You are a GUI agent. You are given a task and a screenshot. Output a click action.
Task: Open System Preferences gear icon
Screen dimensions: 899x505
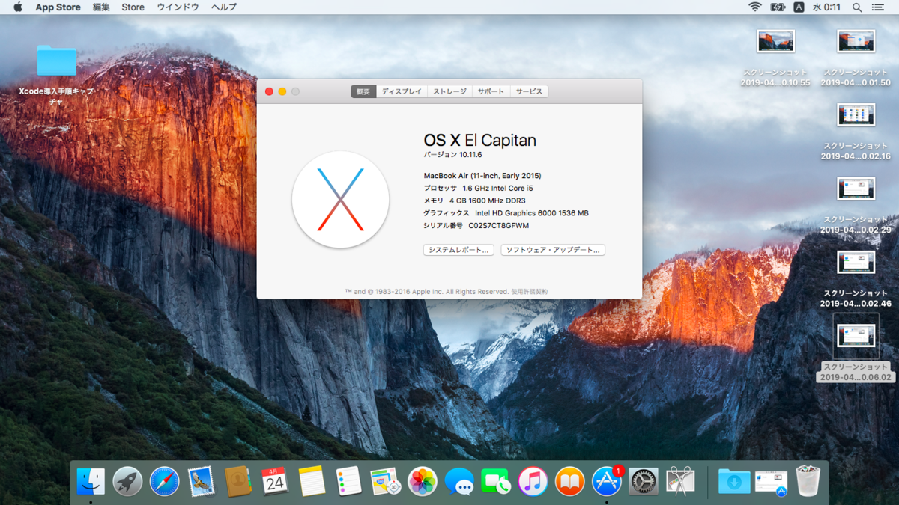click(x=644, y=481)
